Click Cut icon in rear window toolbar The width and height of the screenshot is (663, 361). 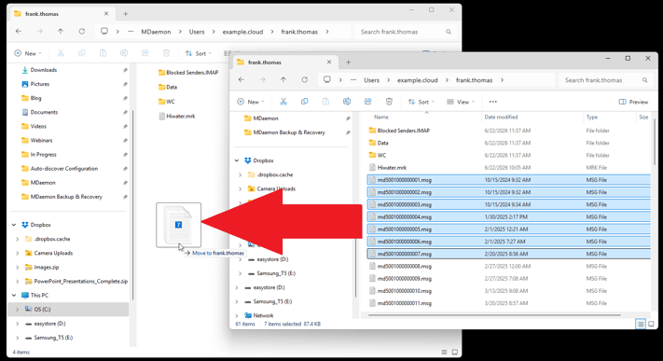[61, 53]
